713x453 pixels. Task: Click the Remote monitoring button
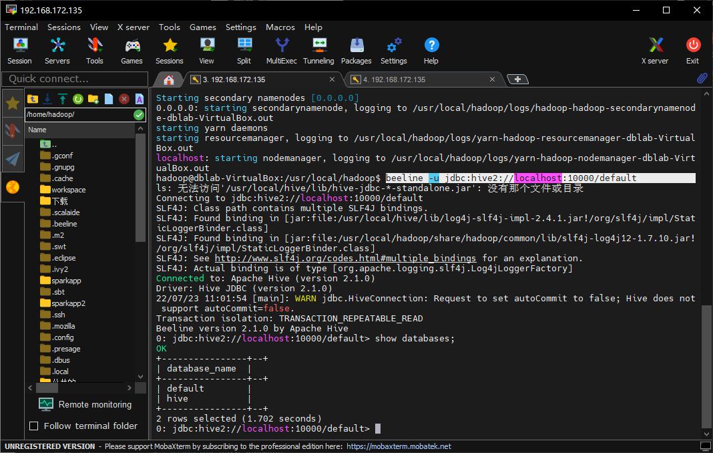(85, 404)
